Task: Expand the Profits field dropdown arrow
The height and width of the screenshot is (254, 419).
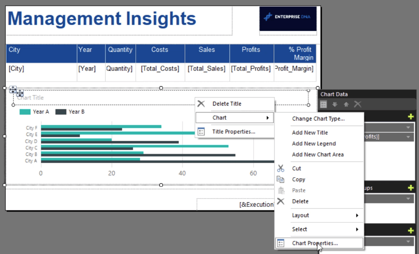Action: tap(409, 137)
